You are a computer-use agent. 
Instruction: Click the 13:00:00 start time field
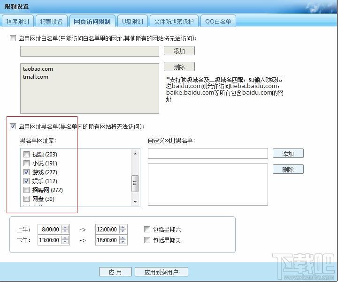[50, 240]
